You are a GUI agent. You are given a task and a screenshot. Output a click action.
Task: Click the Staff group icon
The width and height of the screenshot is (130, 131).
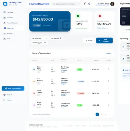tap(5, 39)
